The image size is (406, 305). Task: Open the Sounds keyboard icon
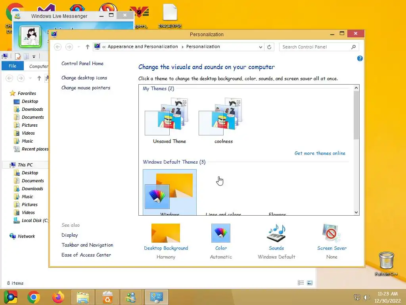pos(276,233)
